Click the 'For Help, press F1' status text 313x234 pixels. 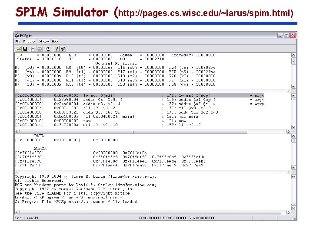coord(27,218)
